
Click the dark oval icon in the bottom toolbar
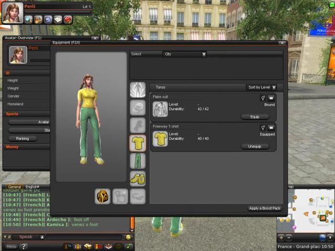119,246
